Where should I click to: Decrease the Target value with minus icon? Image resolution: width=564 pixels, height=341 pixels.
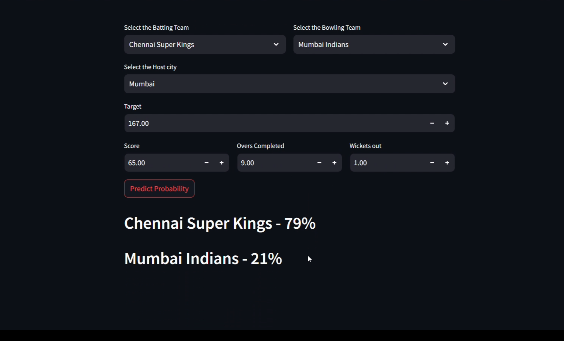pyautogui.click(x=432, y=123)
